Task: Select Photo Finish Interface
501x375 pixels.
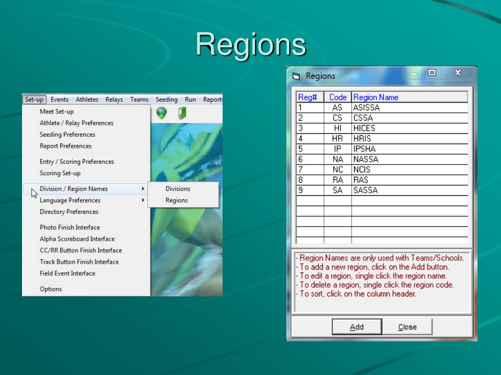Action: click(69, 228)
